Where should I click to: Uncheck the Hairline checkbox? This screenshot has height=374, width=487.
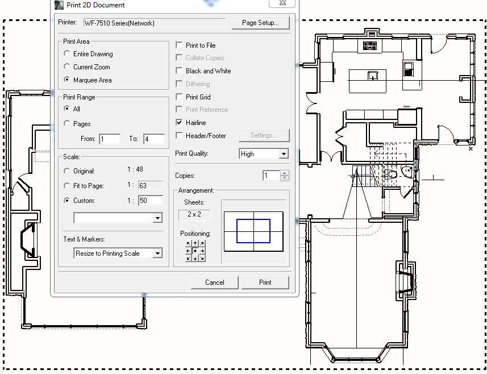pos(179,122)
